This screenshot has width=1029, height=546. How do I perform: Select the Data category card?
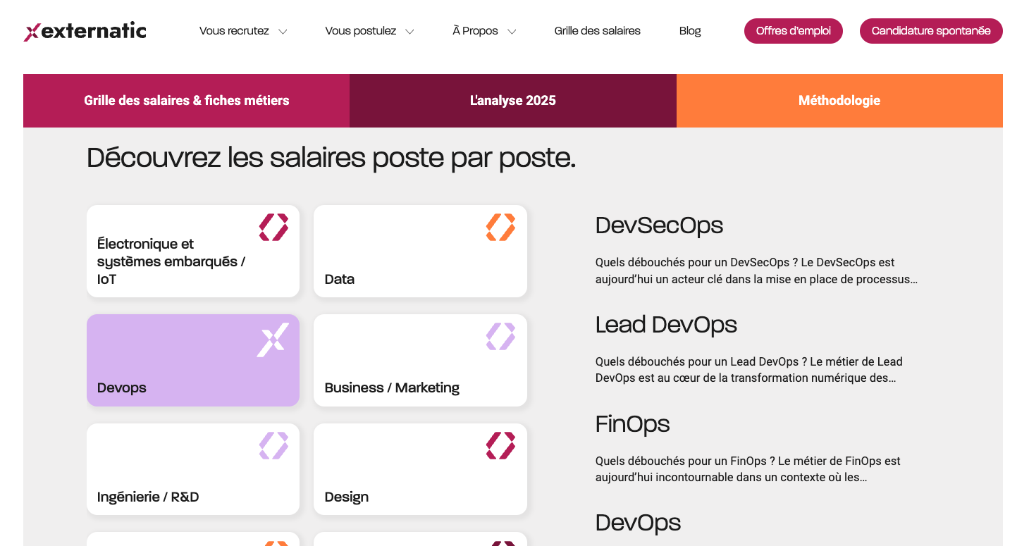click(x=420, y=251)
